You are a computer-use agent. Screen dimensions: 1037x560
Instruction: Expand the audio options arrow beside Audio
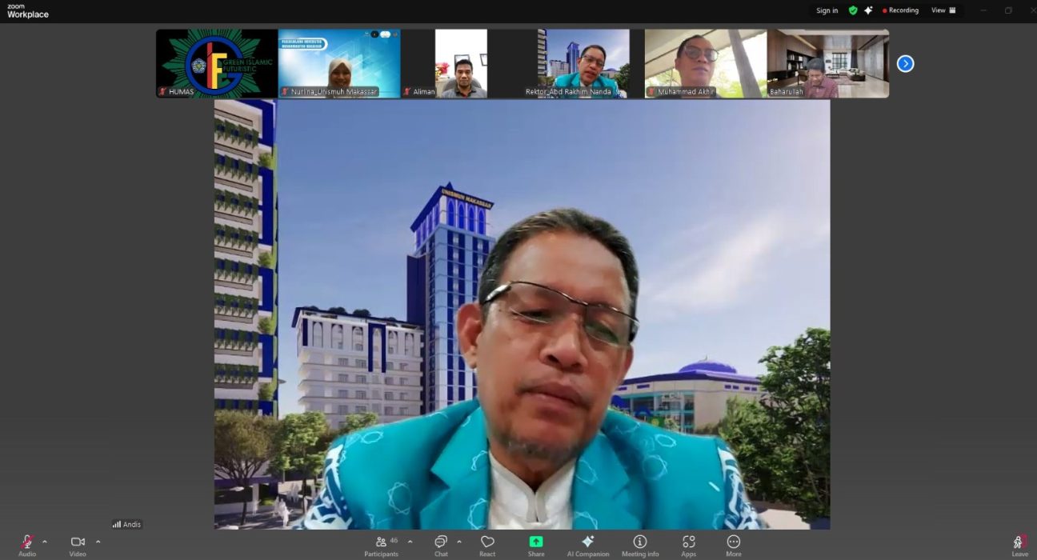pos(45,542)
